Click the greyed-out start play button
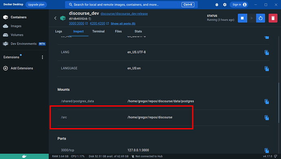The width and height of the screenshot is (281, 159). click(252, 18)
